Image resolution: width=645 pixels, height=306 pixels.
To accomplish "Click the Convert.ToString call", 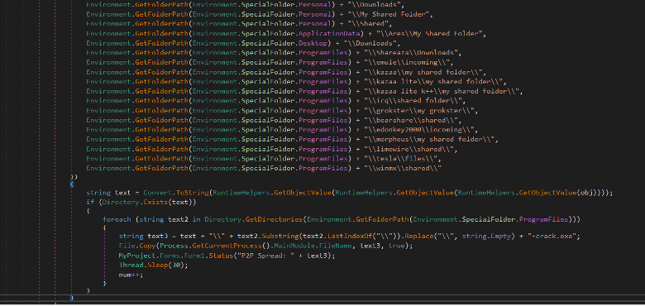I will (175, 193).
